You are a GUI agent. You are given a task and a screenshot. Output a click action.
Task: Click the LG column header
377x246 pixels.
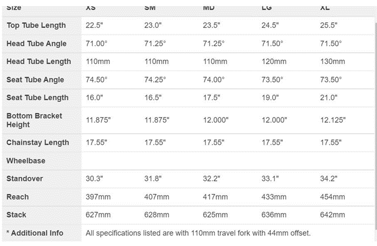[267, 8]
